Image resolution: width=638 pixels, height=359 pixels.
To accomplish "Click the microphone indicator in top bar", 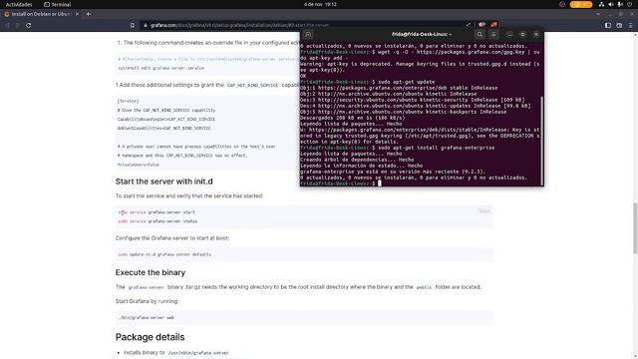I will click(x=620, y=4).
